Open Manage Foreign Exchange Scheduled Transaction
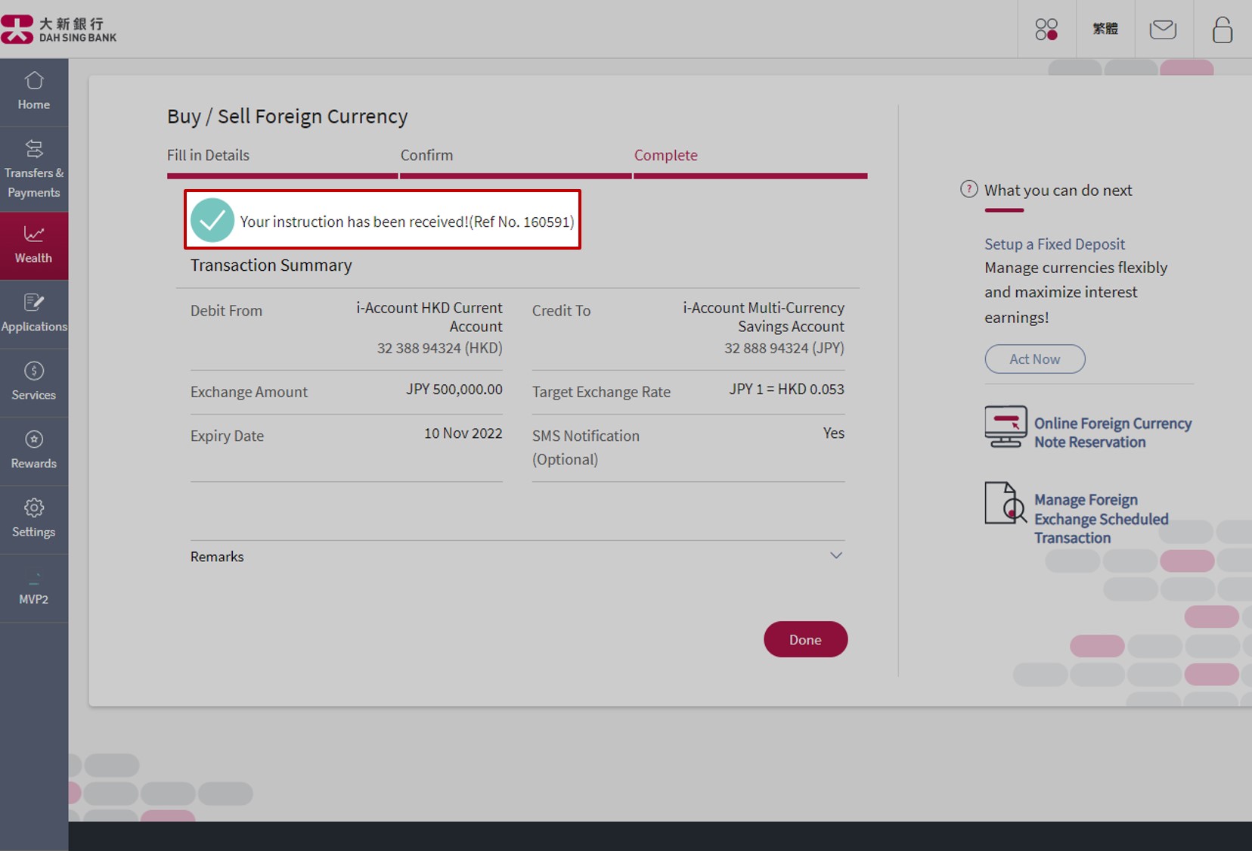 (x=1101, y=519)
